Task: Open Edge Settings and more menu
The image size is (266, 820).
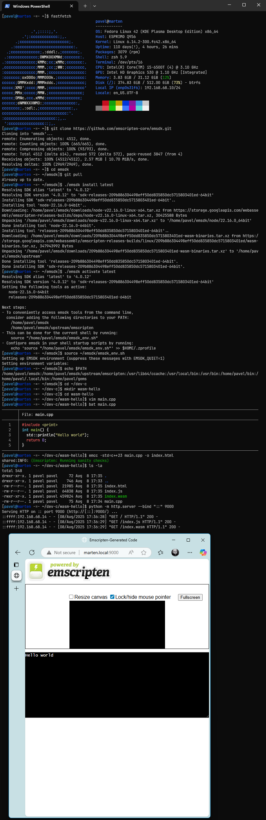Action: pyautogui.click(x=190, y=553)
